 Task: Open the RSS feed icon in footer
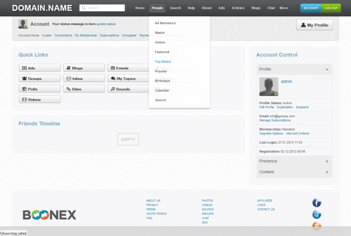point(317,226)
